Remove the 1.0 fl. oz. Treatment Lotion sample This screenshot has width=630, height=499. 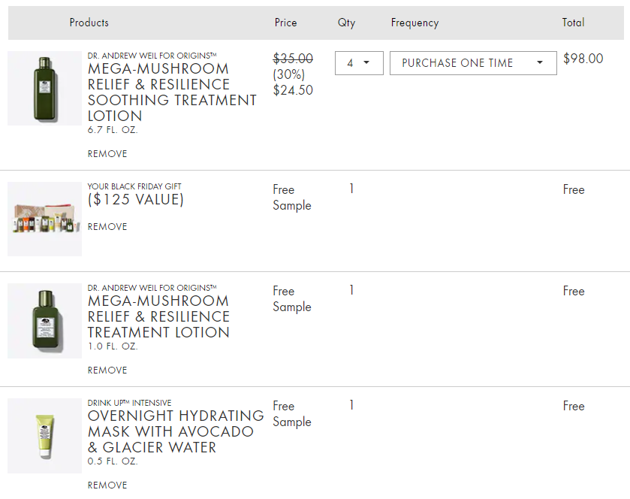pyautogui.click(x=107, y=370)
